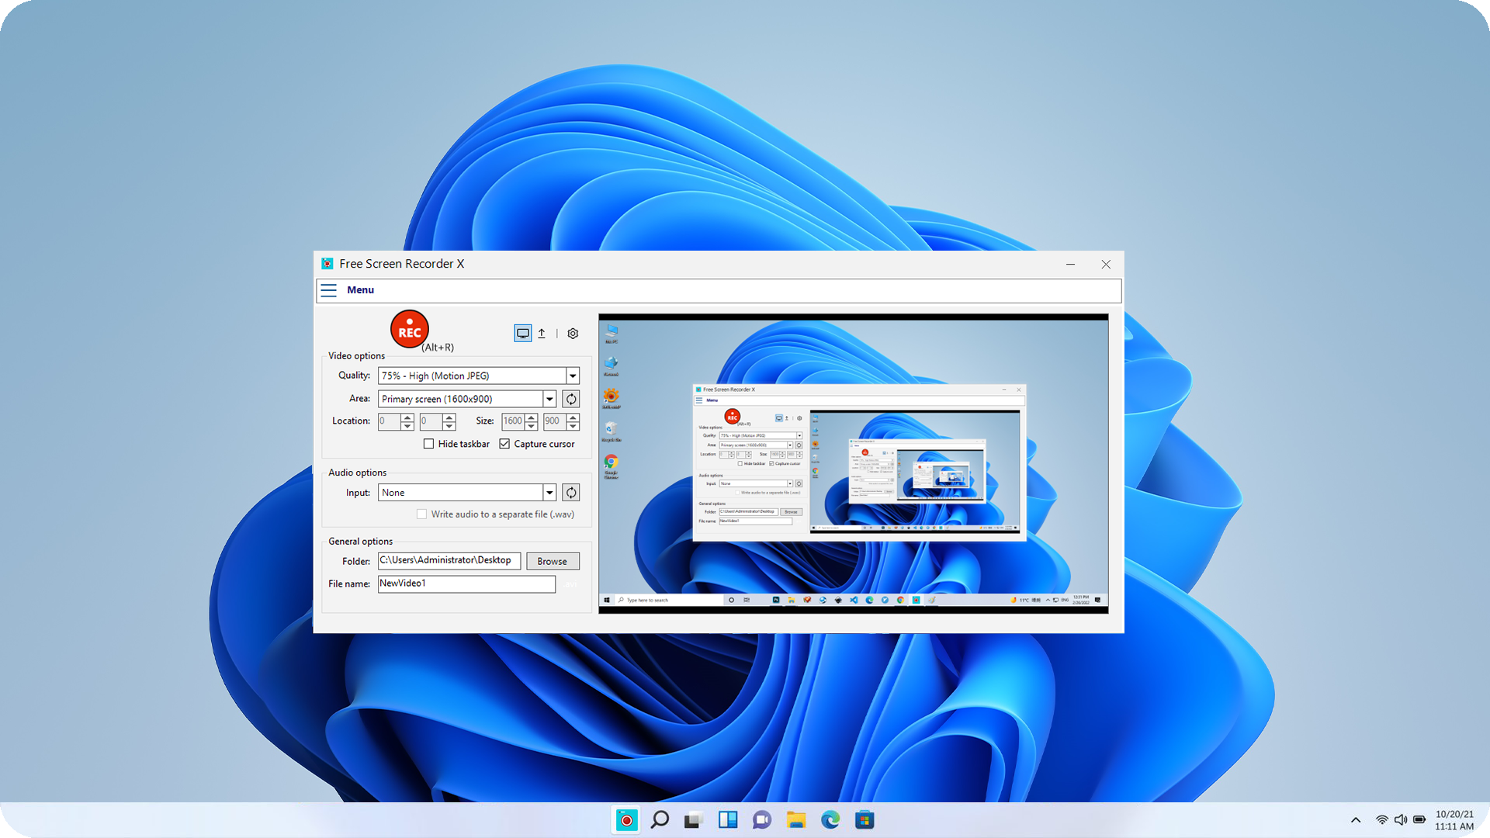This screenshot has width=1490, height=838.
Task: Open the upload/share icon
Action: (542, 333)
